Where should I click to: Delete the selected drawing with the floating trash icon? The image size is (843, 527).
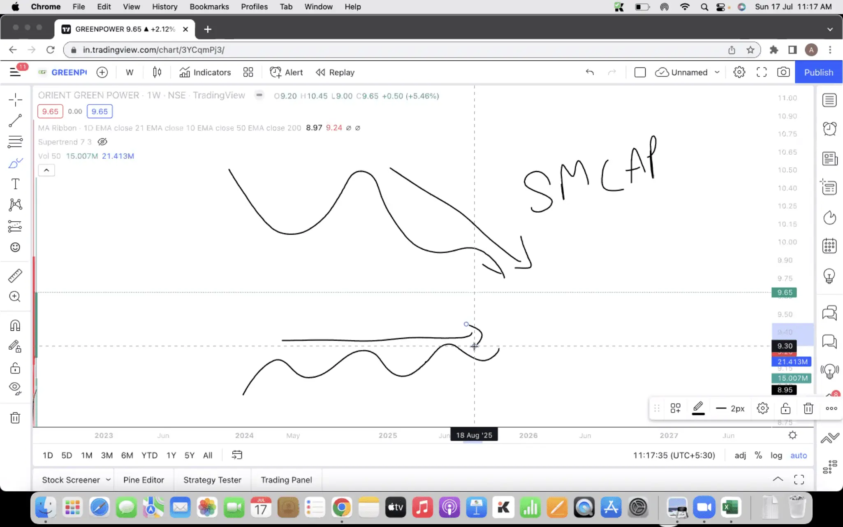click(808, 409)
